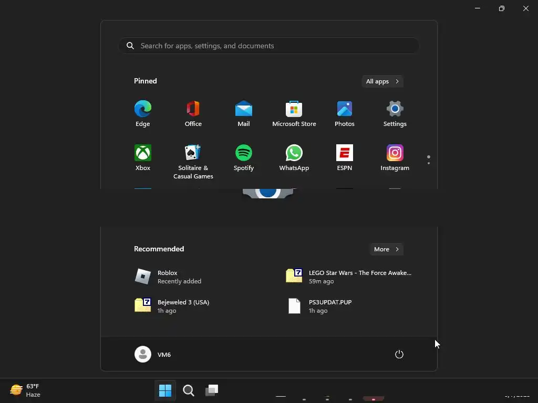Open taskbar Search magnifier
Viewport: 538px width, 403px height.
pyautogui.click(x=189, y=390)
